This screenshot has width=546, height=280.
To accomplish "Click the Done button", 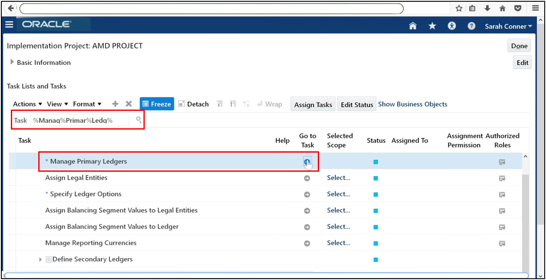I will point(519,45).
